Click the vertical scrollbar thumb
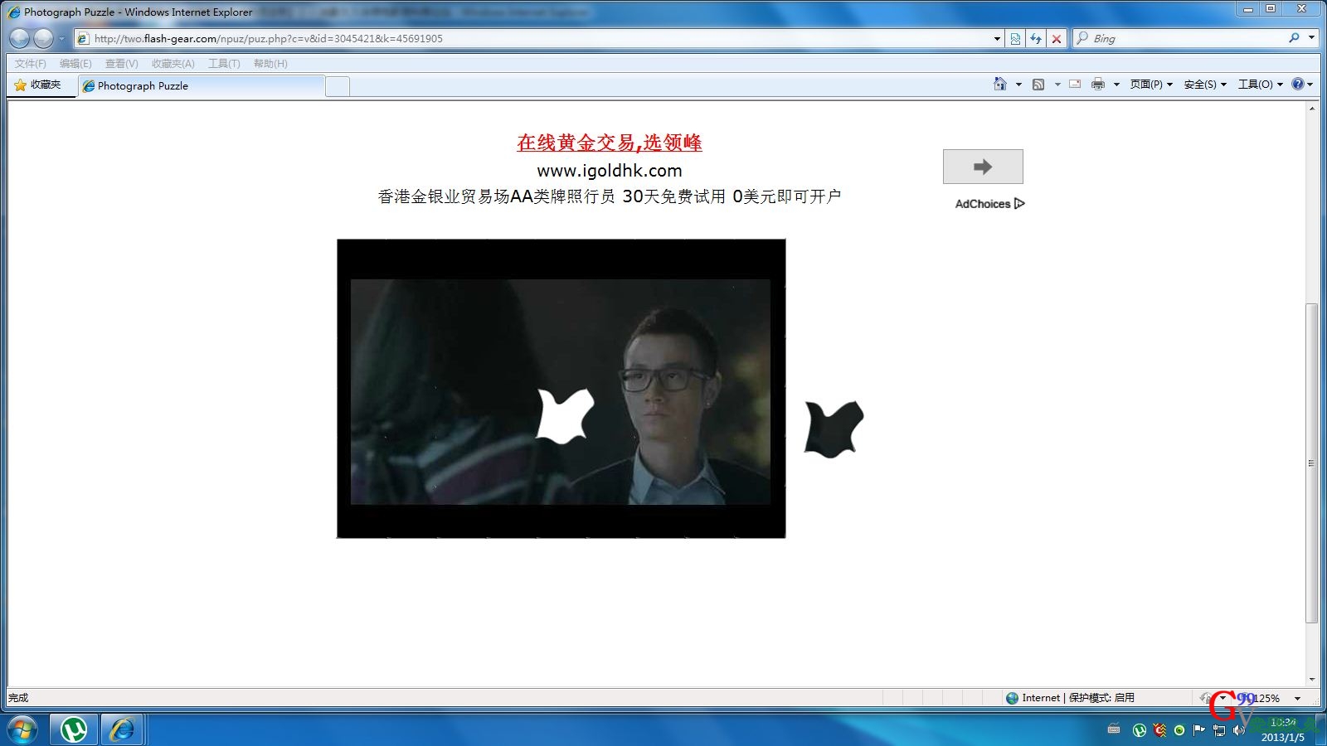 [x=1311, y=463]
